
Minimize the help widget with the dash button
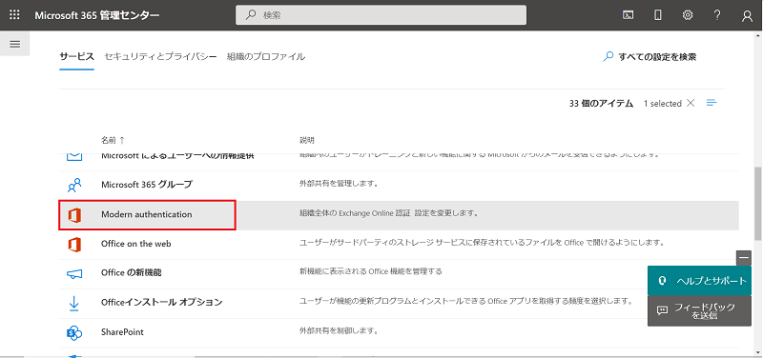pyautogui.click(x=744, y=258)
